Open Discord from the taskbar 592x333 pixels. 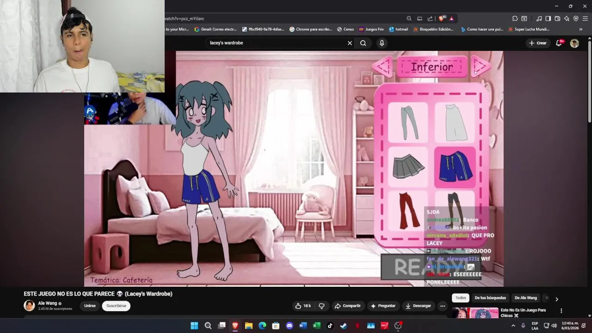pyautogui.click(x=290, y=326)
